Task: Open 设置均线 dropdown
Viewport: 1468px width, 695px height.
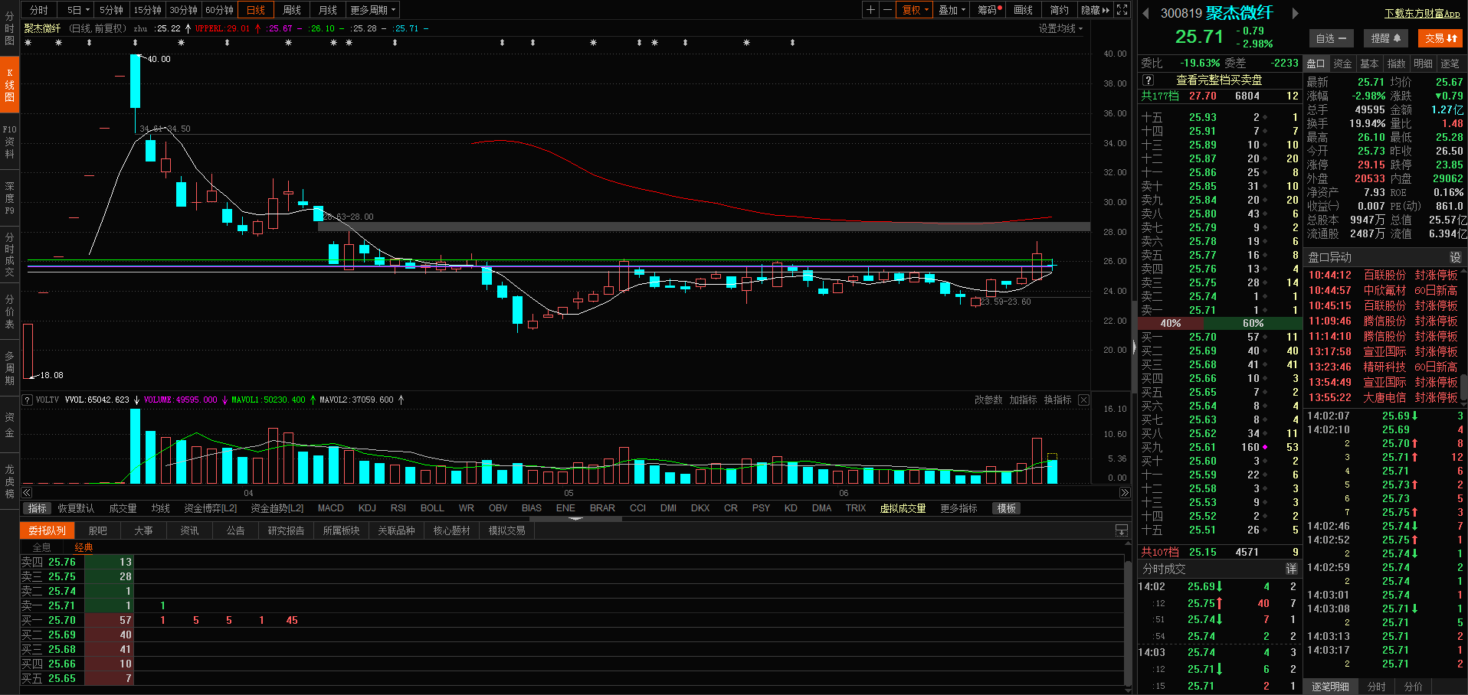Action: click(1060, 28)
